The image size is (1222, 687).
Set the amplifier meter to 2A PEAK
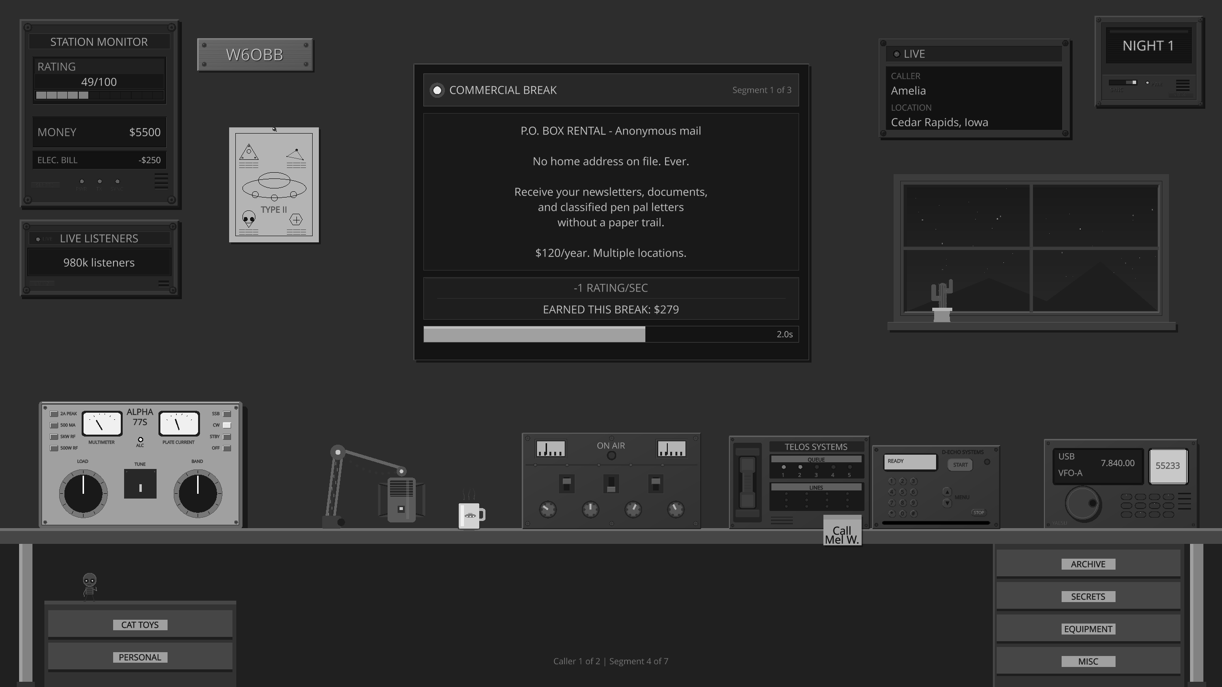(54, 413)
